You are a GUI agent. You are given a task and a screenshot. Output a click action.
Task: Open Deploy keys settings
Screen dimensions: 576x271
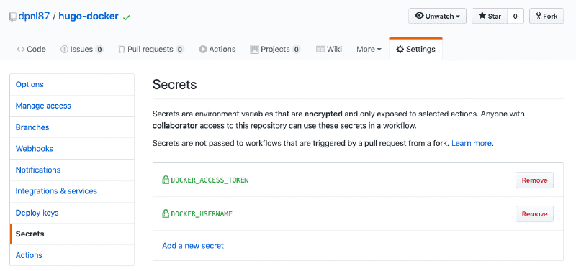tap(72, 213)
